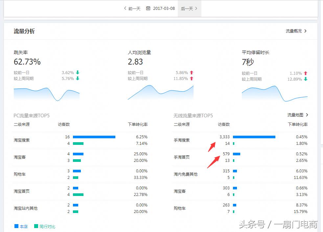Click the green down arrow beside 3.62%

point(77,72)
